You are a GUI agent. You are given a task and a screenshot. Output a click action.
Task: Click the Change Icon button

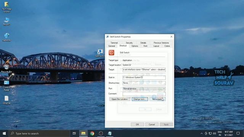pos(140,99)
